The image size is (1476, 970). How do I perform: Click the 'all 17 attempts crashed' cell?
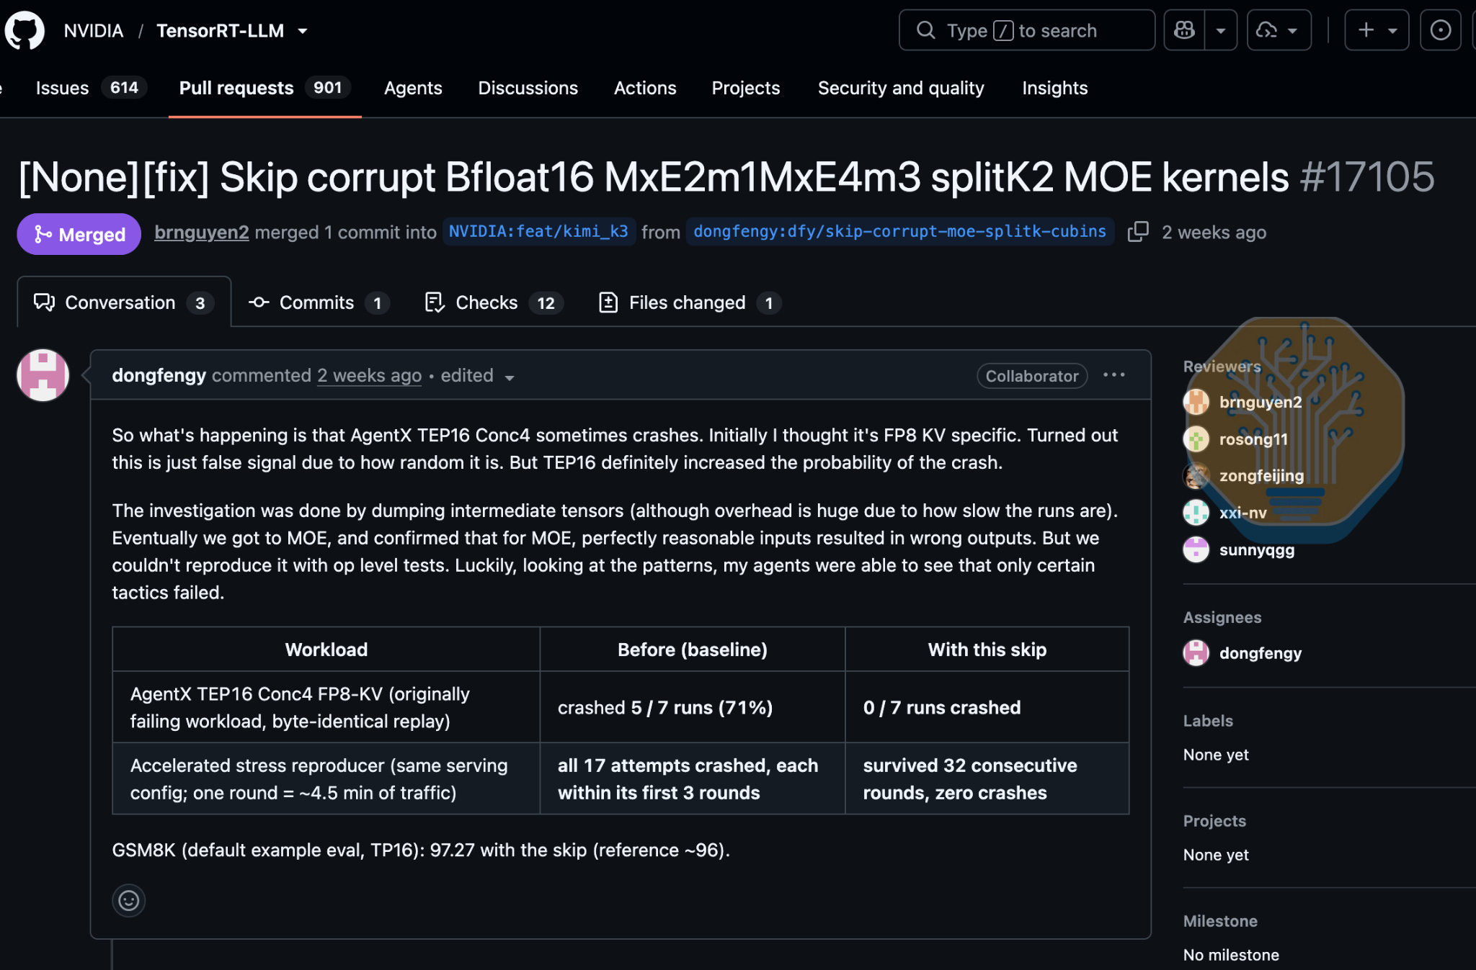click(693, 778)
